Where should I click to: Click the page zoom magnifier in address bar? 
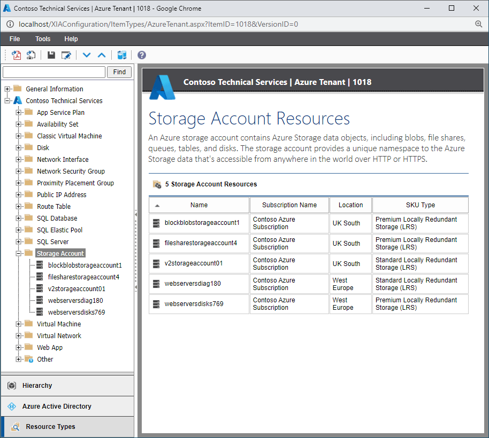[x=478, y=24]
